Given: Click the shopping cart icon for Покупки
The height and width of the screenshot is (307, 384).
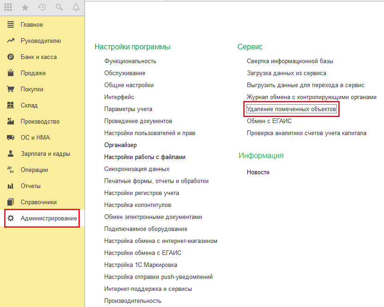Looking at the screenshot, I should click(x=11, y=89).
